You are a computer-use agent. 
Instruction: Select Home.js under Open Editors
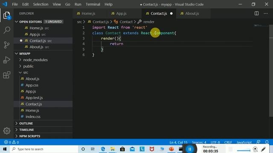[x=36, y=28]
